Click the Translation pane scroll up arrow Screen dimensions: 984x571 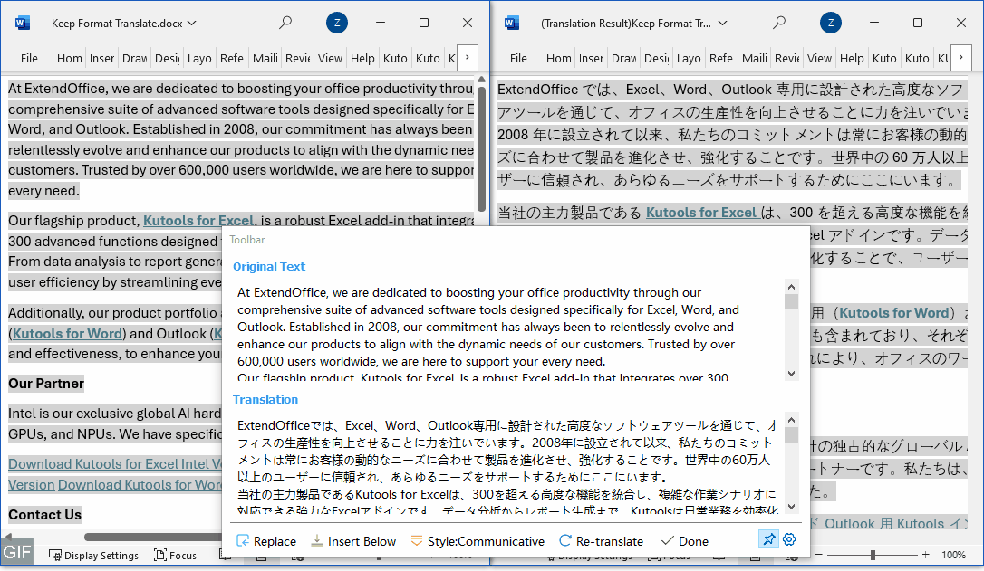(x=791, y=420)
